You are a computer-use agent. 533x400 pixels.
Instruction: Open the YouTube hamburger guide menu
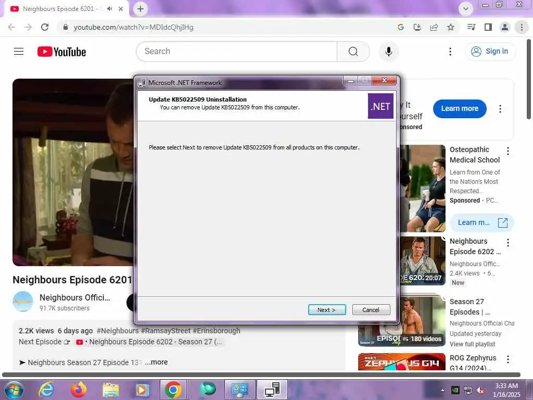pos(19,52)
